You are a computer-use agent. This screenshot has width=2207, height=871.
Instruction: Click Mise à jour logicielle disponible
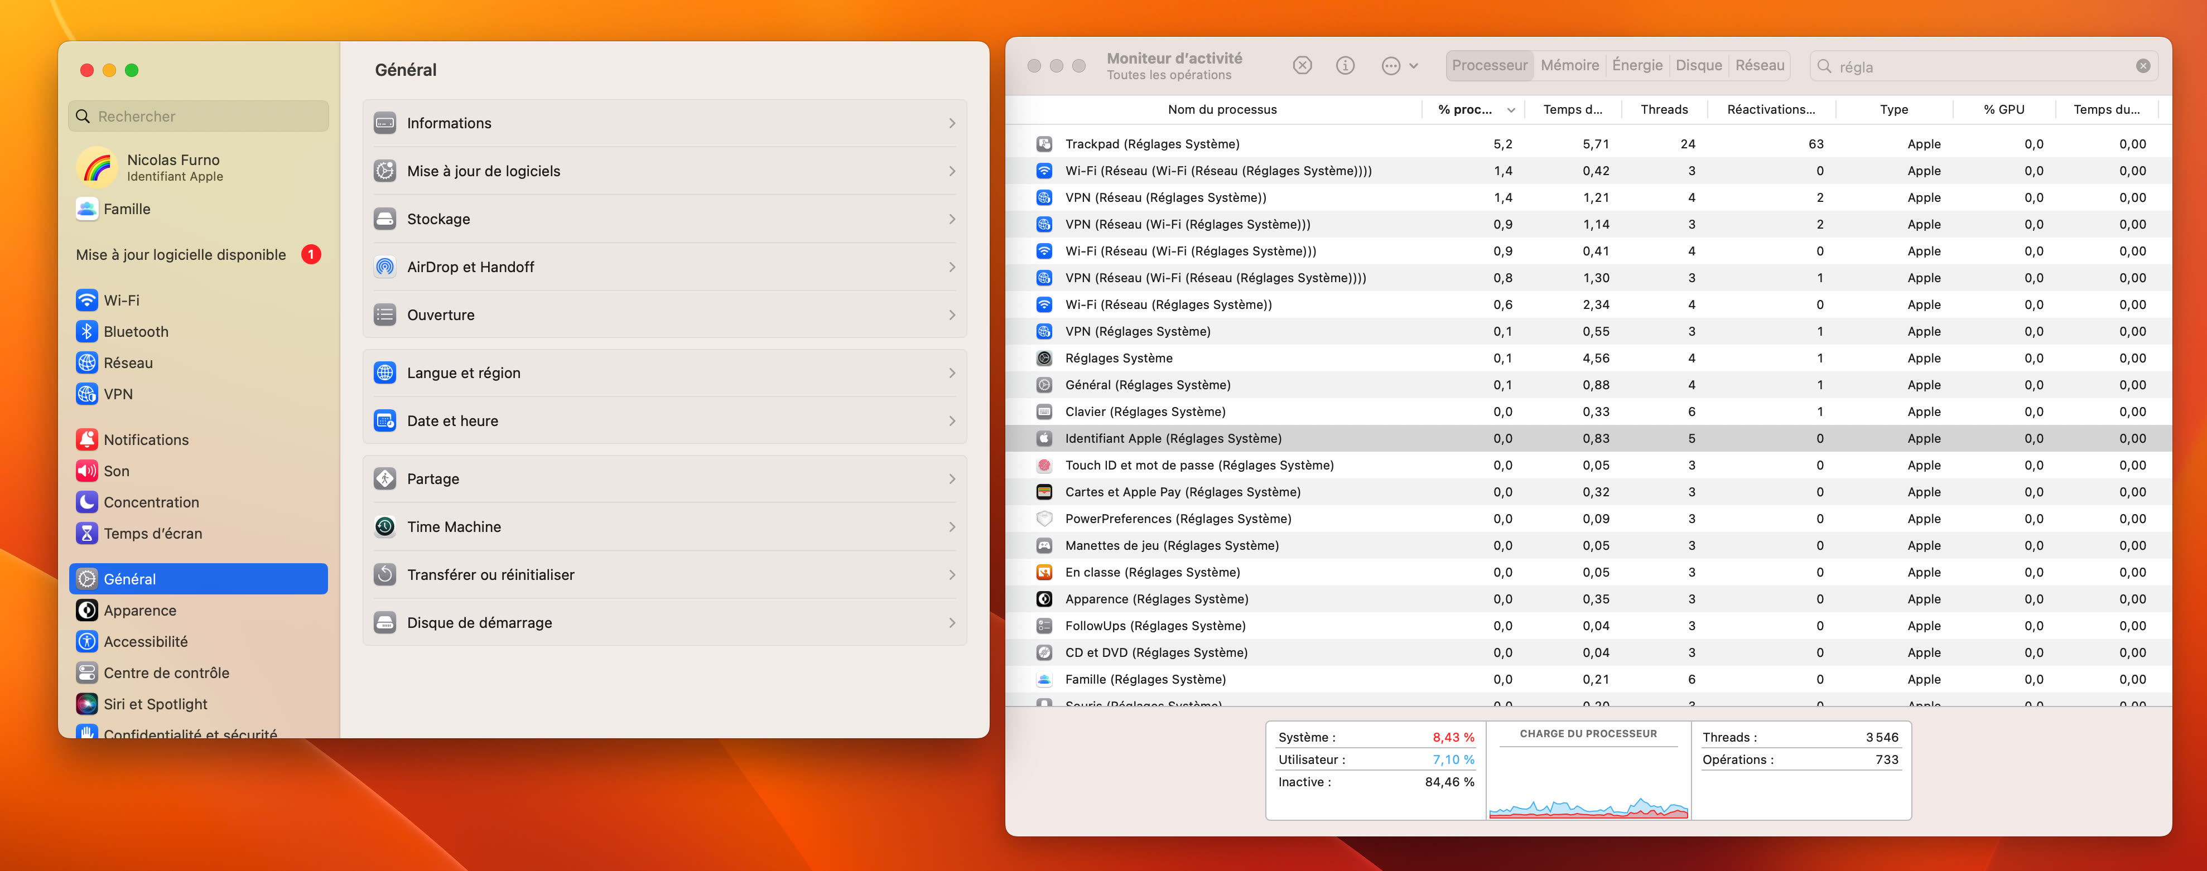pyautogui.click(x=181, y=254)
